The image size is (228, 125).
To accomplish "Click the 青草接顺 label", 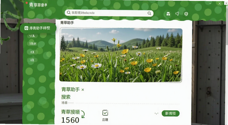I will (x=70, y=112).
